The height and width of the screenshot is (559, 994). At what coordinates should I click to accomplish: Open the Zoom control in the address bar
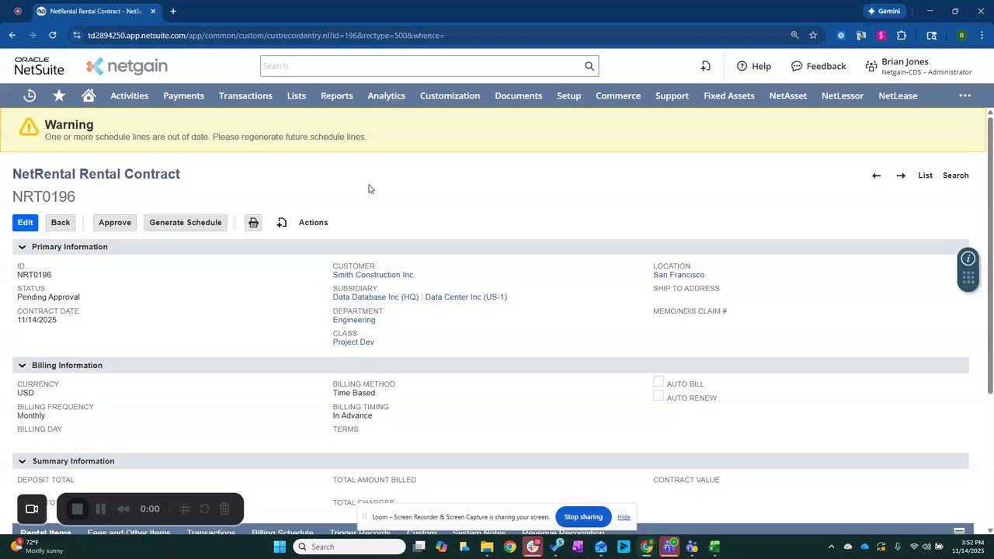[x=794, y=35]
